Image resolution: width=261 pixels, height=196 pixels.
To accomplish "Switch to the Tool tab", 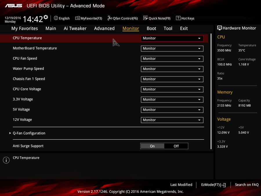I will click(x=168, y=28).
